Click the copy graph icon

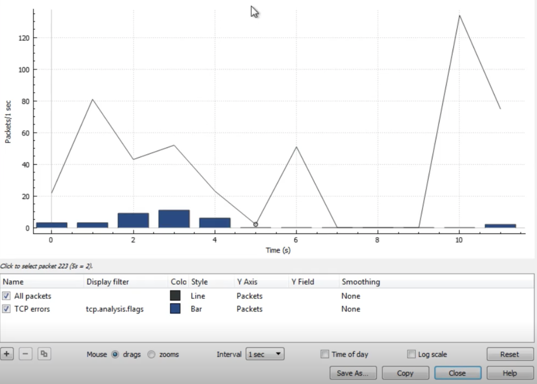coord(44,354)
